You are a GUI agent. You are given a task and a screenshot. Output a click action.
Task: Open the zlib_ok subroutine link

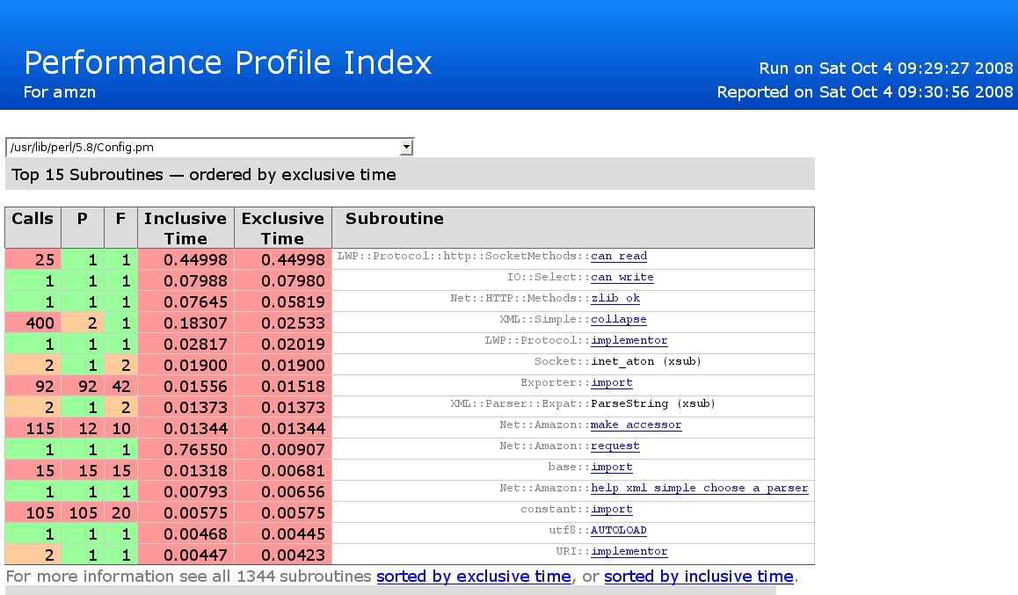[615, 298]
